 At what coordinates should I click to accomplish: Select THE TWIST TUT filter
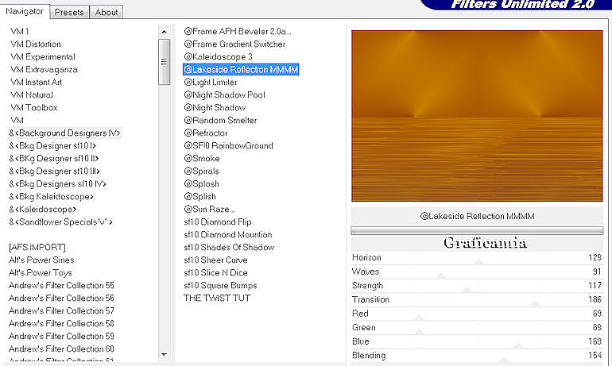pyautogui.click(x=216, y=298)
